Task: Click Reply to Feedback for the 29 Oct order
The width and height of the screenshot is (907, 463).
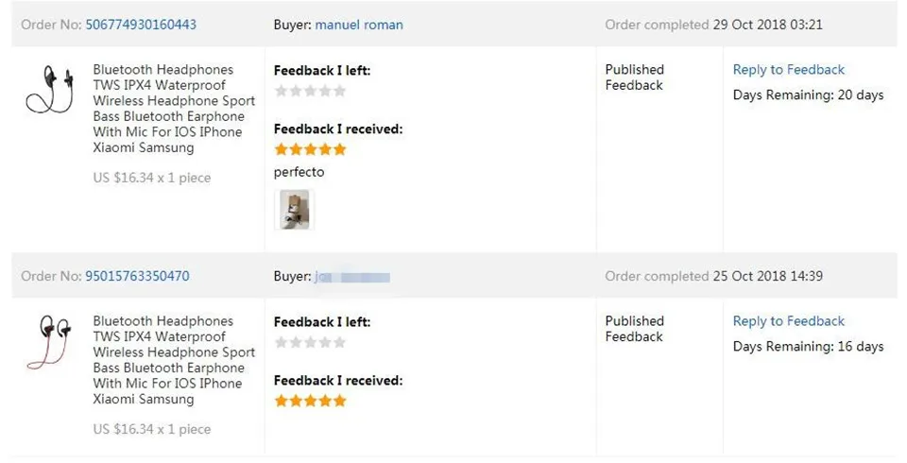Action: (788, 70)
